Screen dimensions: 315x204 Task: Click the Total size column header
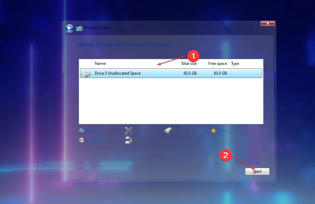click(x=189, y=63)
